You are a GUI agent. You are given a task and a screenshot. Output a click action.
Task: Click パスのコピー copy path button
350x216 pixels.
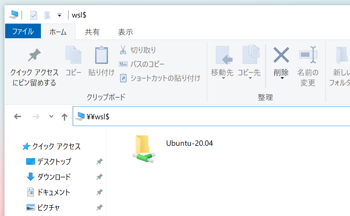tap(142, 64)
